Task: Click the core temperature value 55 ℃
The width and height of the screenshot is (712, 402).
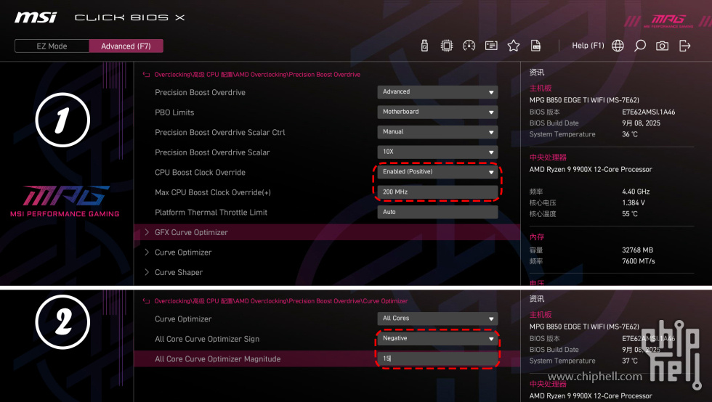Action: 630,214
